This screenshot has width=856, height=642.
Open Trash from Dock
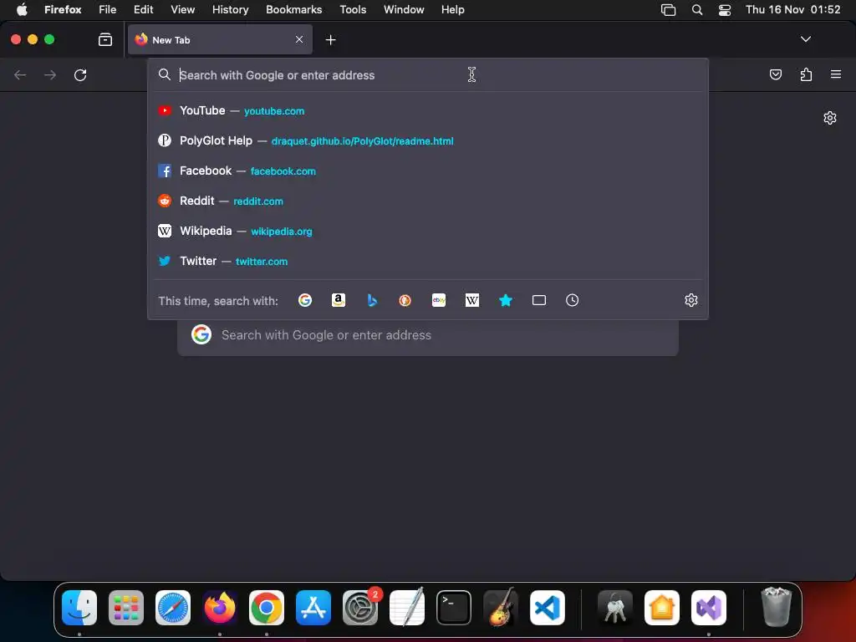(x=776, y=607)
